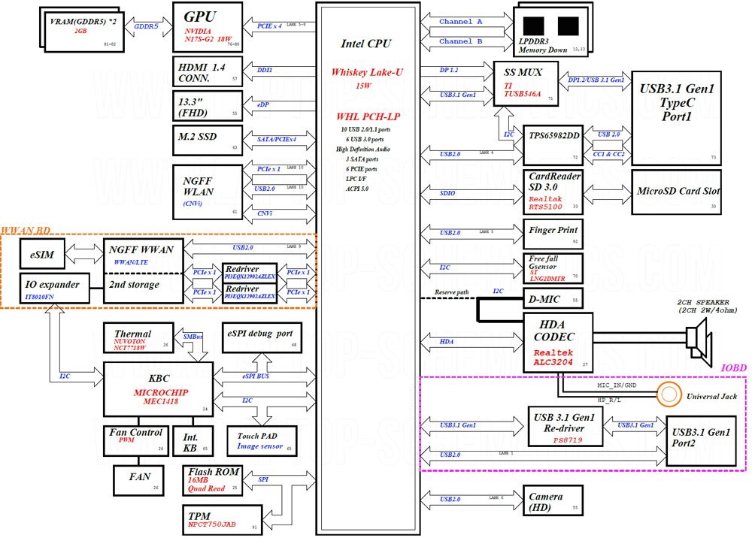752x538 pixels.
Task: Select the Touch PAD Image sensor block
Action: pos(262,441)
